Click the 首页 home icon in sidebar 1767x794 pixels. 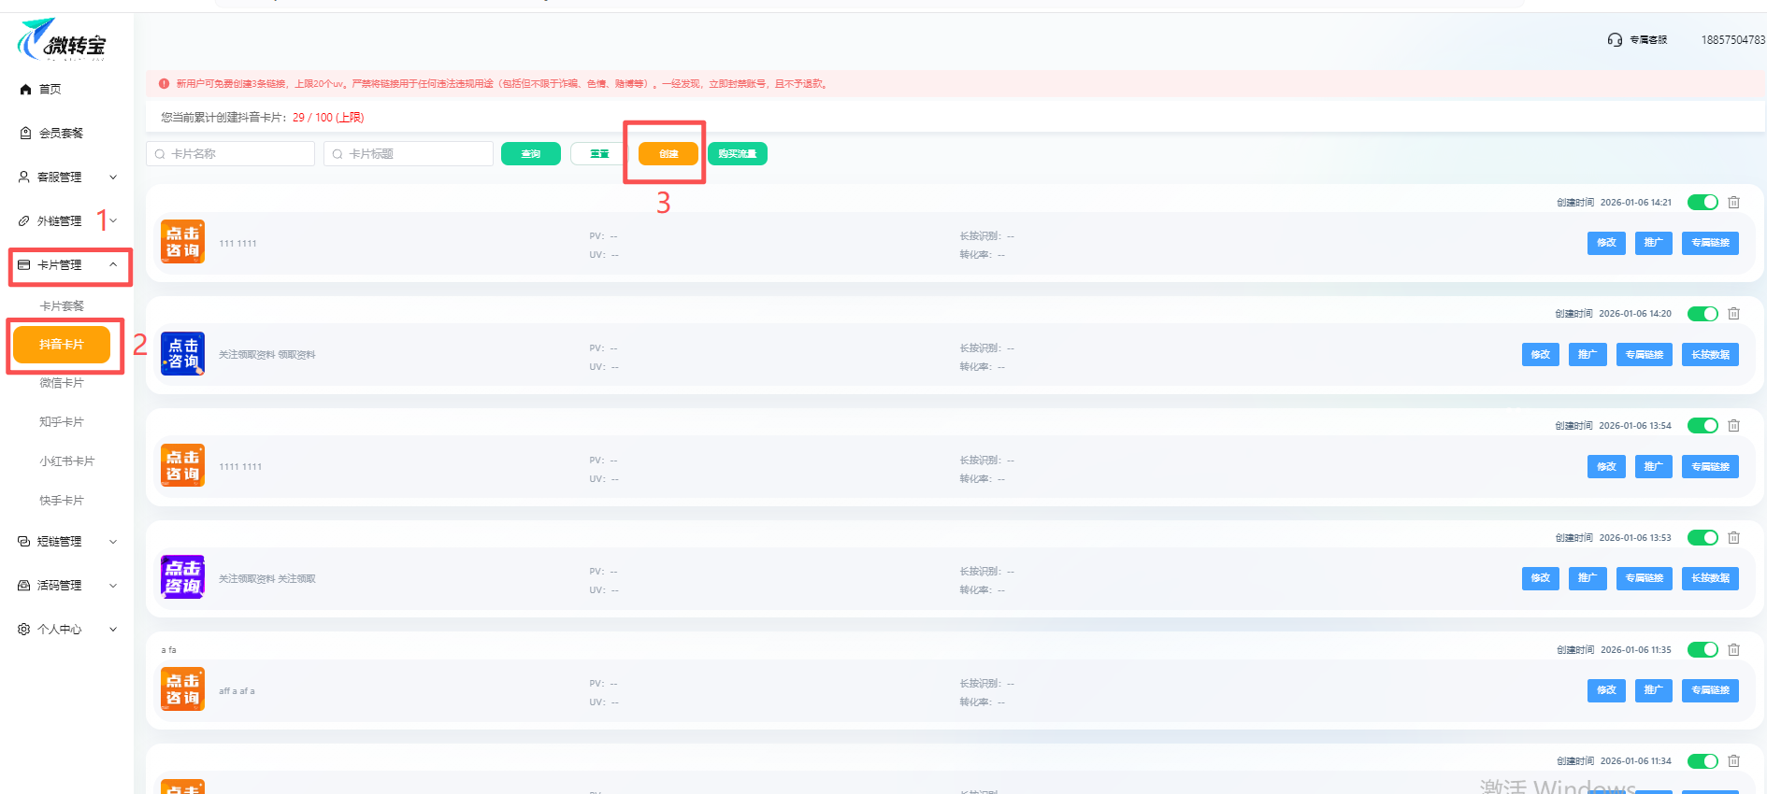tap(25, 90)
